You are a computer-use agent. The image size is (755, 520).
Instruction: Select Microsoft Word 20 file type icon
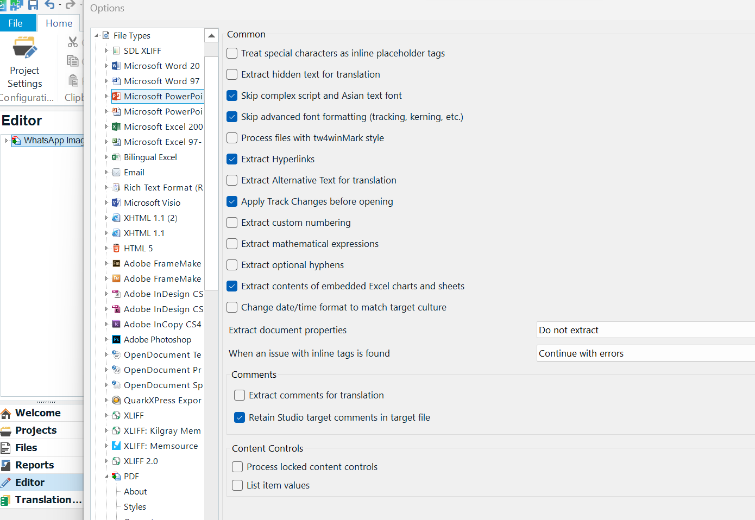point(116,66)
